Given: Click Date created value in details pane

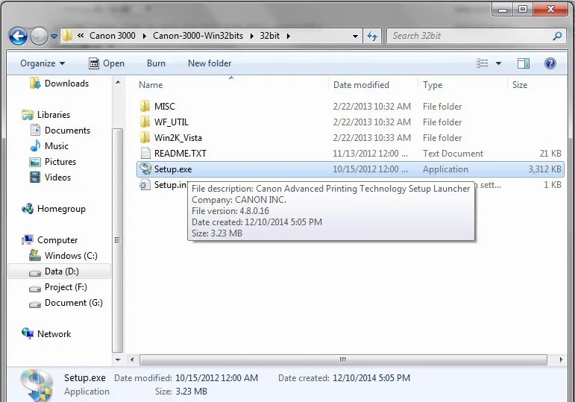Looking at the screenshot, I should pos(371,378).
